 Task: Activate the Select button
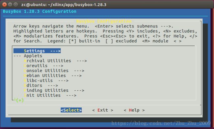[x=71, y=110]
